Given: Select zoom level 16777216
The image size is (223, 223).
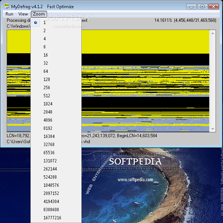Looking at the screenshot, I should point(56,217).
